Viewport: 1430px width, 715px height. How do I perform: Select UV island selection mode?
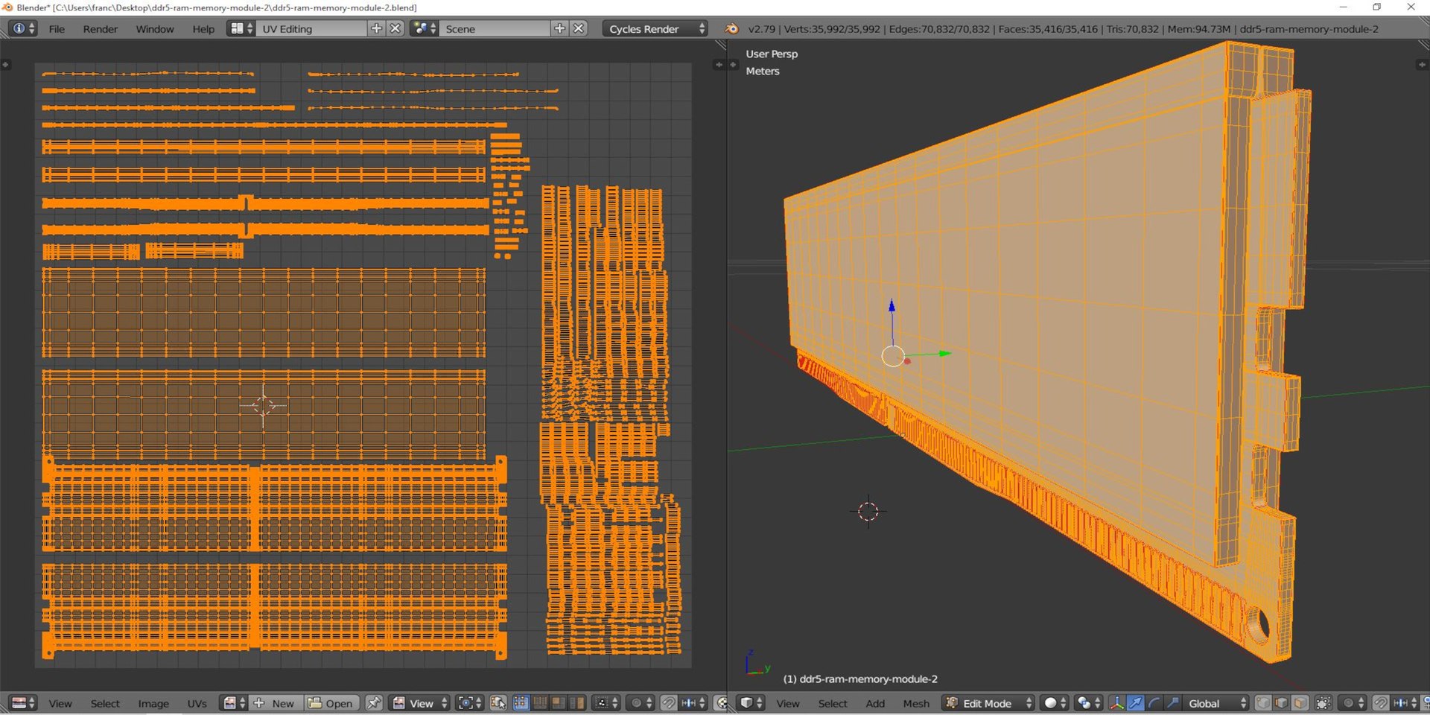point(576,703)
